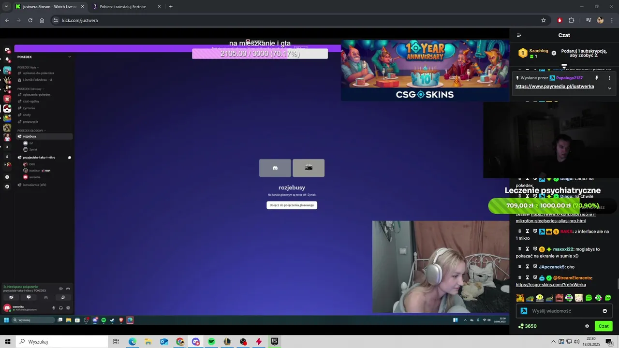Click the Wyszukaj taskbar search box

[62, 342]
